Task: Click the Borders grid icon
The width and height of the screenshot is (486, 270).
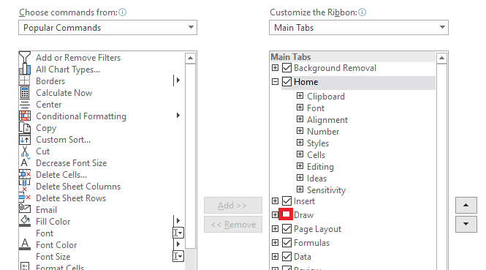Action: [25, 80]
